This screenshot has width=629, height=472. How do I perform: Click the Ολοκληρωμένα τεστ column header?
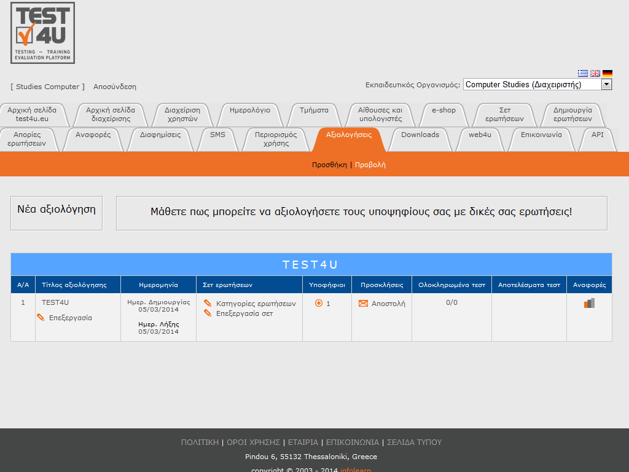pos(451,285)
